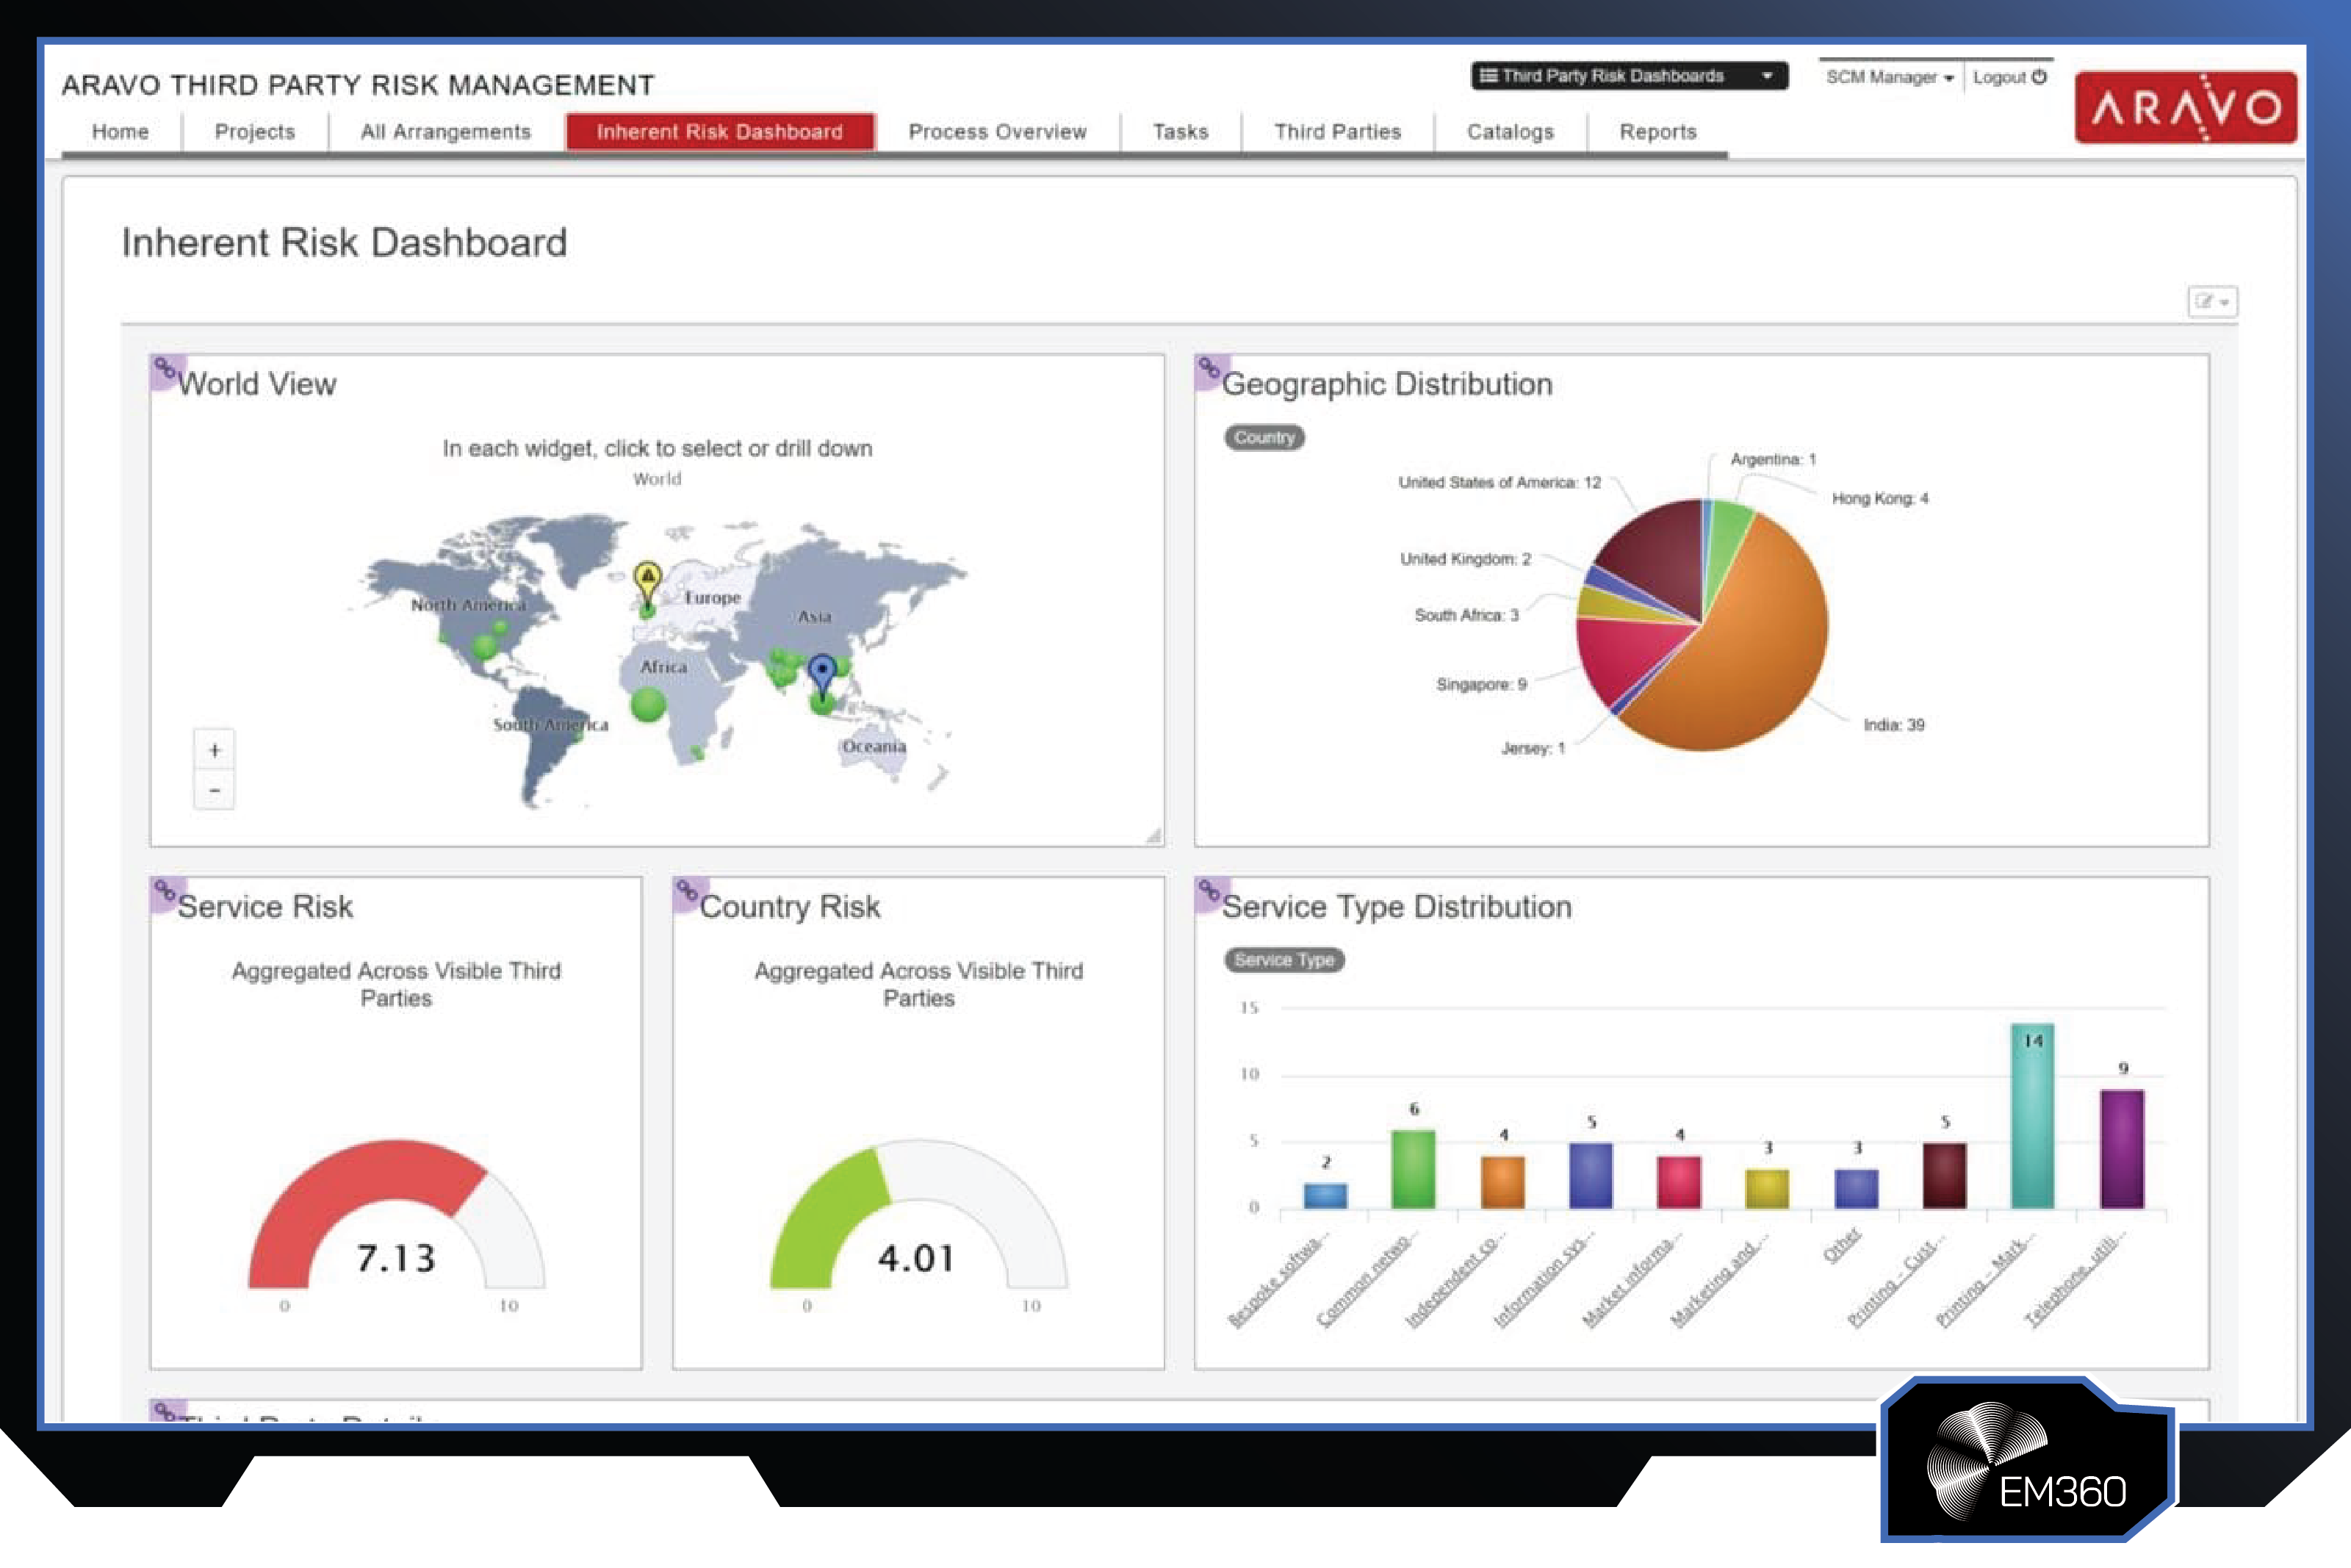This screenshot has width=2351, height=1568.
Task: Click the Service Type filter pill
Action: click(x=1284, y=960)
